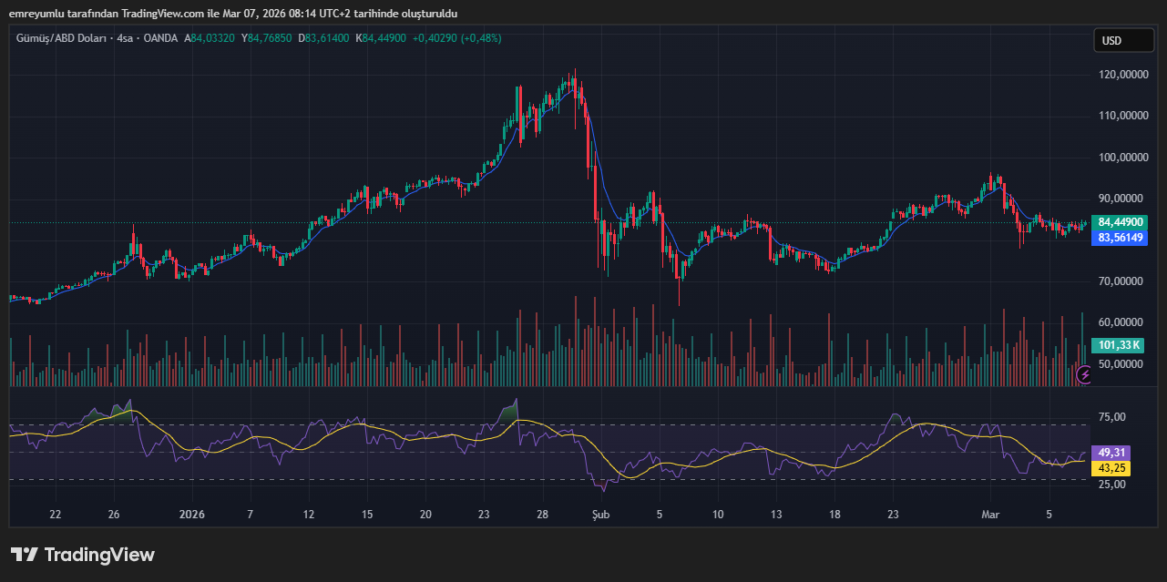The image size is (1167, 582).
Task: Click the purple 49,31 RSI value label
Action: point(1113,453)
